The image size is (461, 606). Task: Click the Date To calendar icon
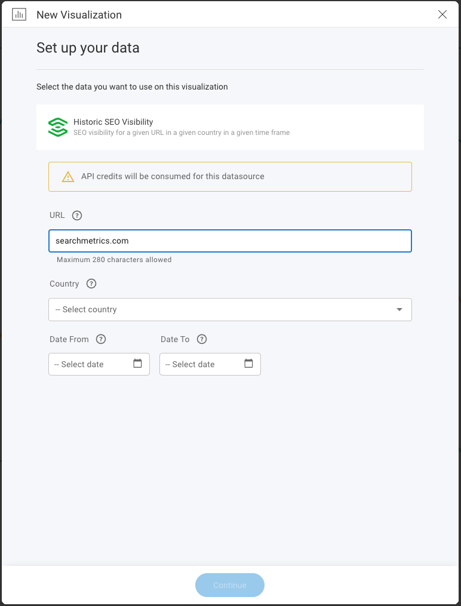248,364
